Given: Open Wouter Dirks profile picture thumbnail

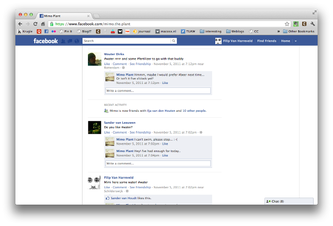Looking at the screenshot, I should (94, 59).
